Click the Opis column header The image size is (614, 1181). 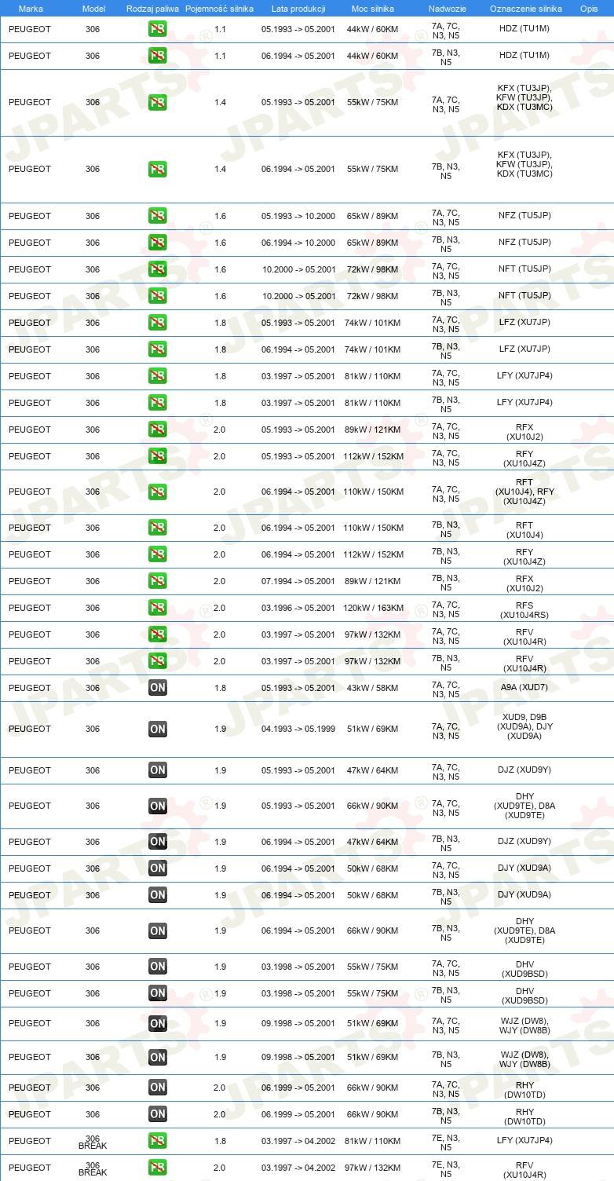click(589, 8)
